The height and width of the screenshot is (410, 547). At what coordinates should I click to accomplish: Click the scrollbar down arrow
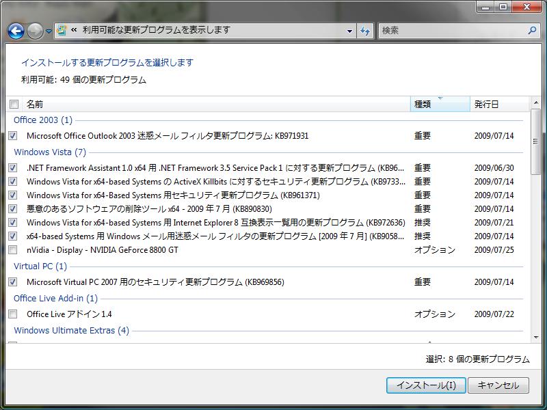coord(535,337)
